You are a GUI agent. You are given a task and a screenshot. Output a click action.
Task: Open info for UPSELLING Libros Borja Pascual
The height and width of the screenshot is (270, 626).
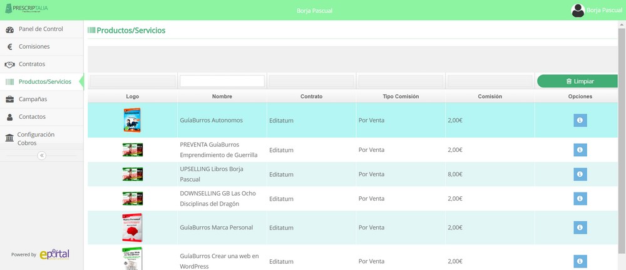(580, 174)
